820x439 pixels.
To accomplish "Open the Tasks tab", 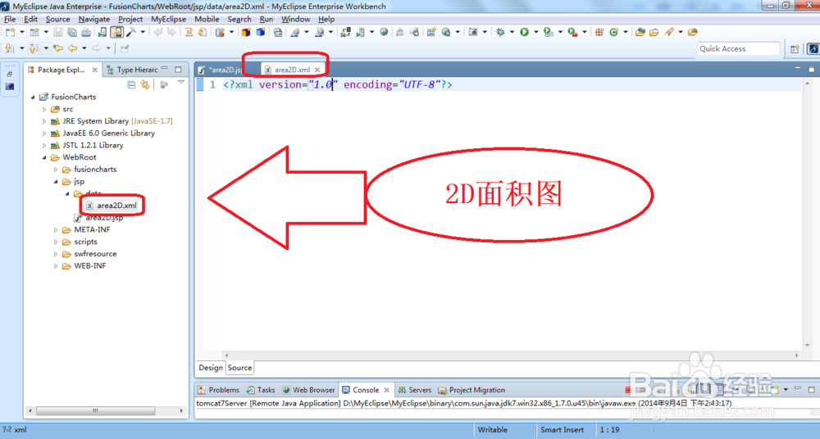I will [261, 390].
